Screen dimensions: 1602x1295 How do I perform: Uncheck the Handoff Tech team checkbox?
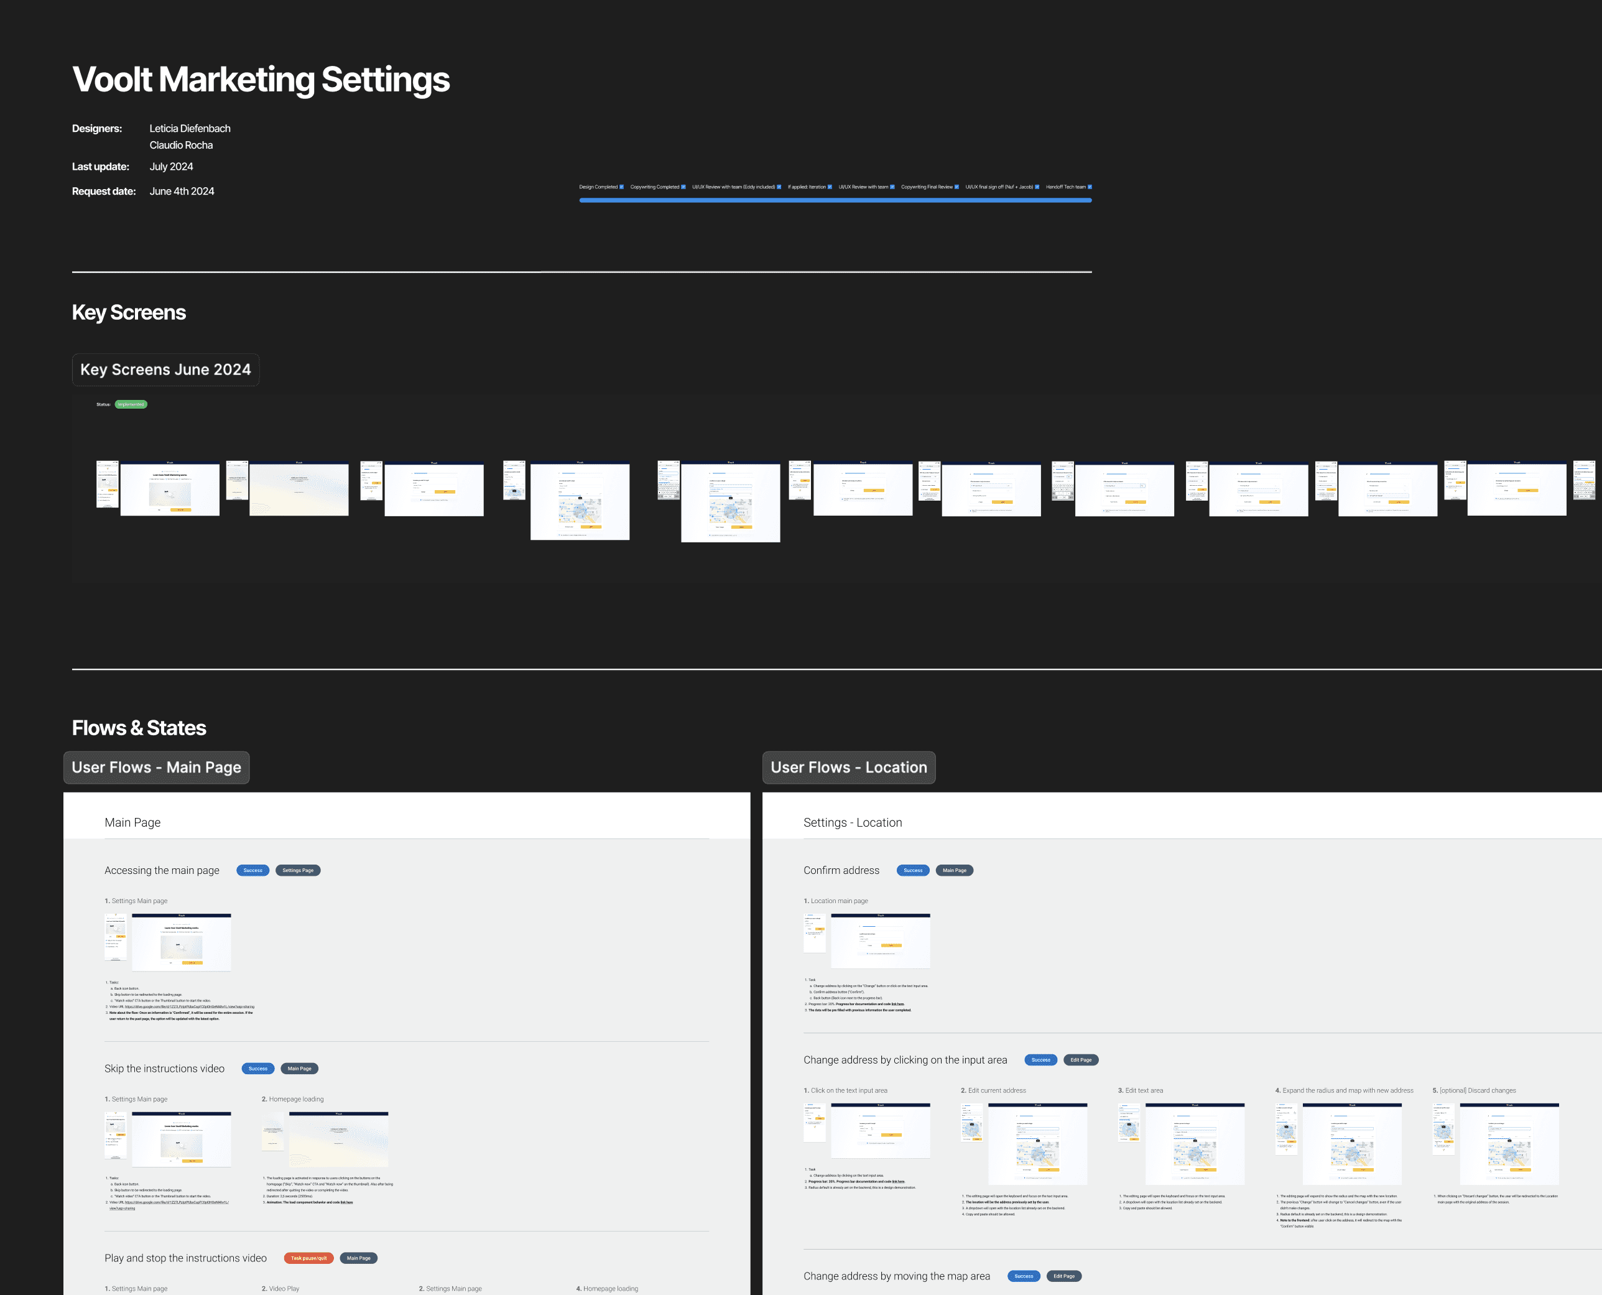click(1090, 187)
